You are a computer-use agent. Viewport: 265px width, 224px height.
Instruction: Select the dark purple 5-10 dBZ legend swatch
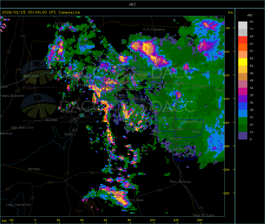[243, 136]
